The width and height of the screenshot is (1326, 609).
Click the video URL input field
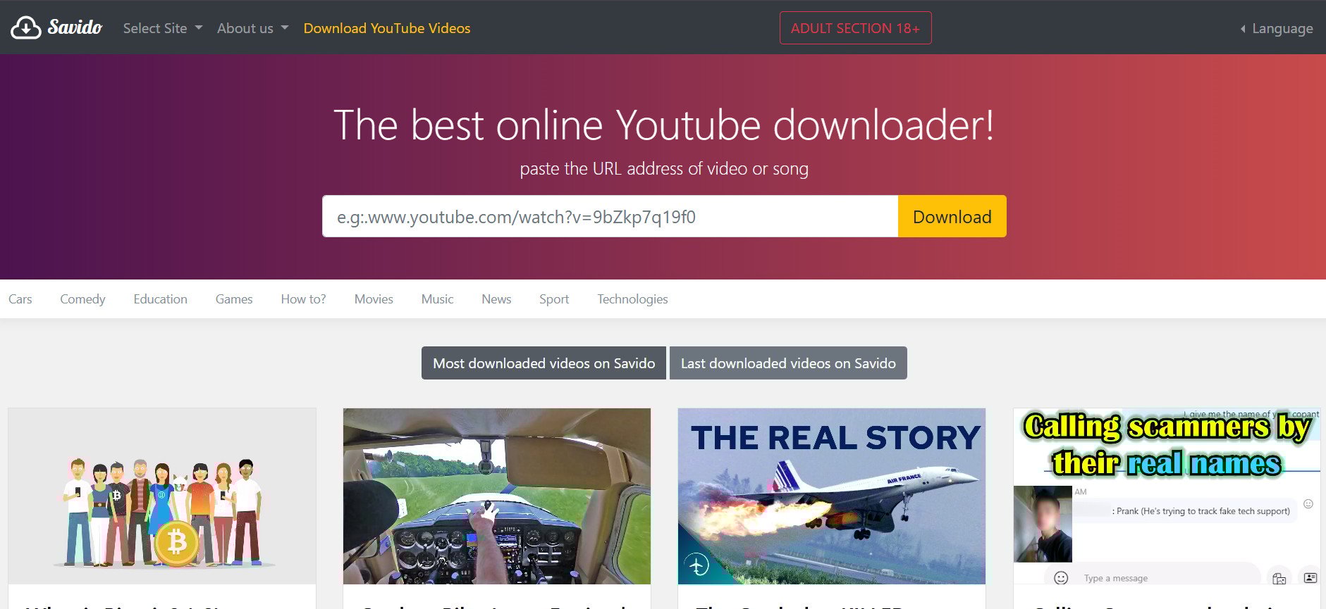tap(610, 216)
